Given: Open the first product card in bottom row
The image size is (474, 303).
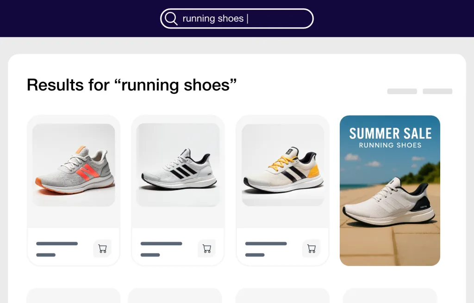Looking at the screenshot, I should tap(74, 296).
